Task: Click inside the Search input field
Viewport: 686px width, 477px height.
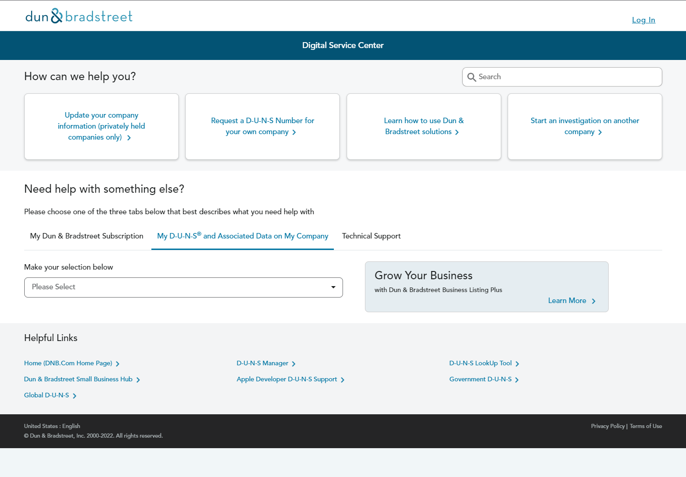Action: tap(567, 77)
